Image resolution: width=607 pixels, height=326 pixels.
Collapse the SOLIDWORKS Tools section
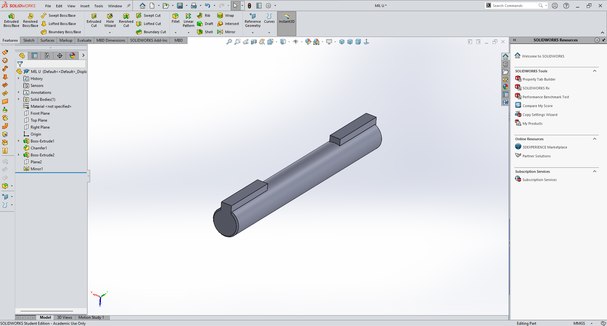tap(595, 71)
